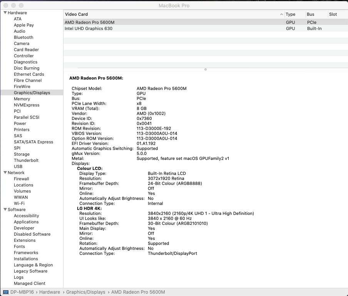This screenshot has width=348, height=296.
Task: Click the Device ID value 0x7360
Action: click(144, 118)
